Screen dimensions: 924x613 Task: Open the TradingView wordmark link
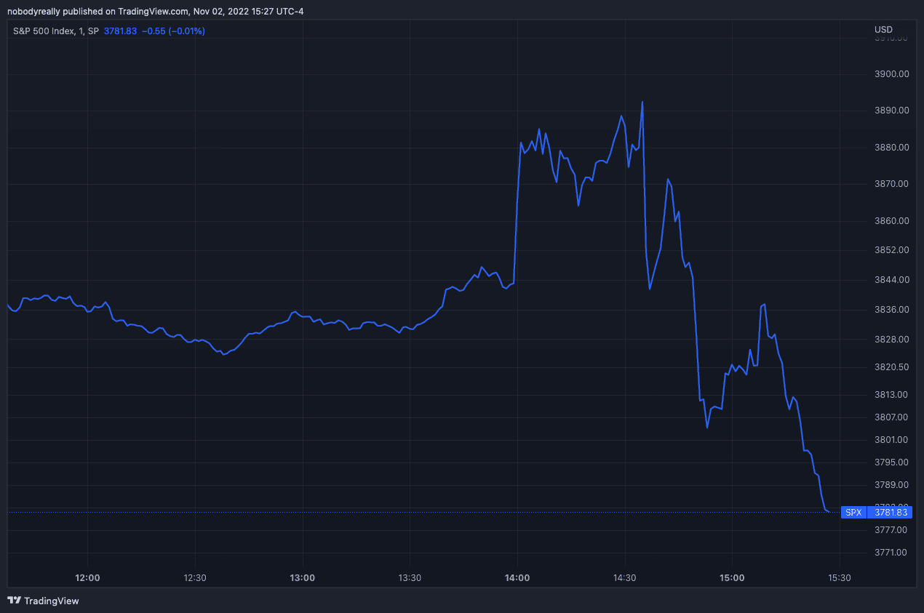click(52, 601)
